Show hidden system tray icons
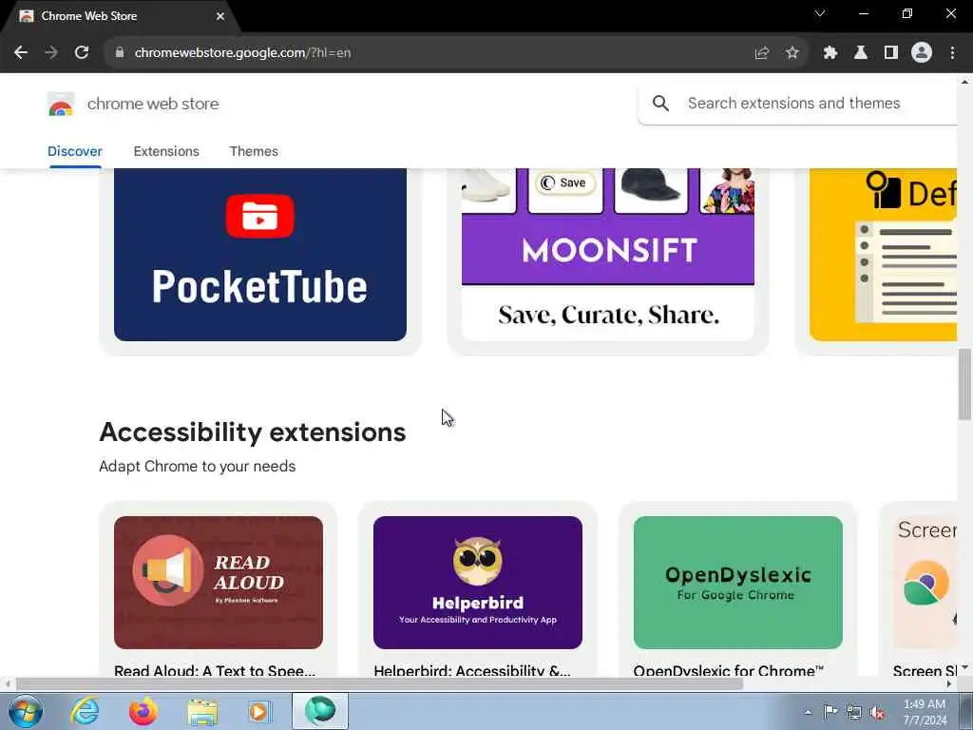 [x=808, y=713]
